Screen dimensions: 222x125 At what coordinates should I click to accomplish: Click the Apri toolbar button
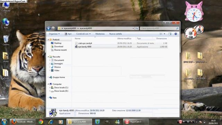[68, 34]
